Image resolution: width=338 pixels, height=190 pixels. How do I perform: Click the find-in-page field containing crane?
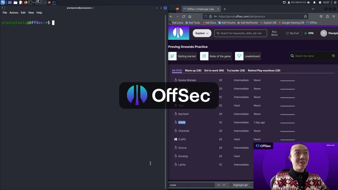tap(192, 185)
